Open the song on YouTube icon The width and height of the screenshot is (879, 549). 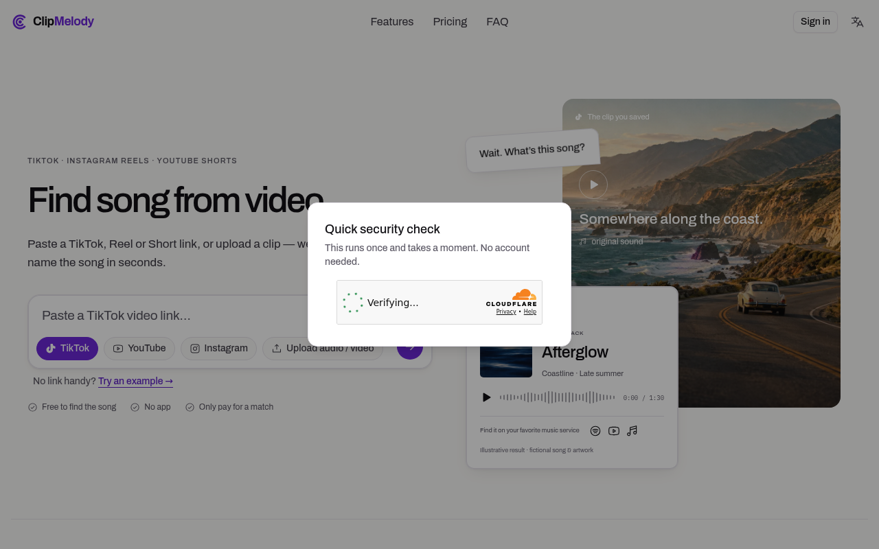pos(614,431)
